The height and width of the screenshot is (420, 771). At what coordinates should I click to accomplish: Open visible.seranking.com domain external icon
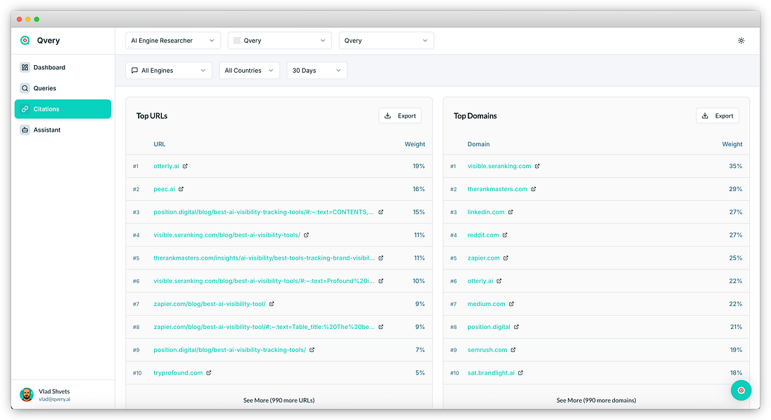pos(537,166)
